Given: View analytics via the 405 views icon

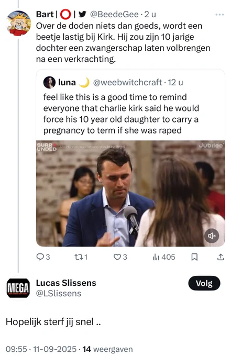Looking at the screenshot, I should pos(164,257).
